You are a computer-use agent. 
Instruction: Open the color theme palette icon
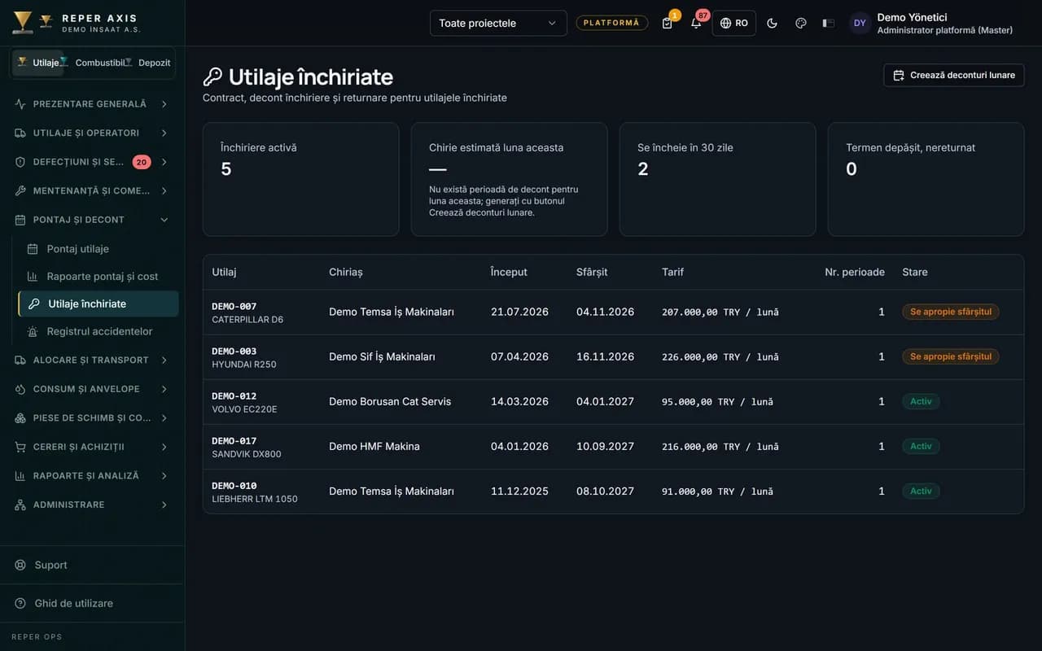(x=800, y=23)
